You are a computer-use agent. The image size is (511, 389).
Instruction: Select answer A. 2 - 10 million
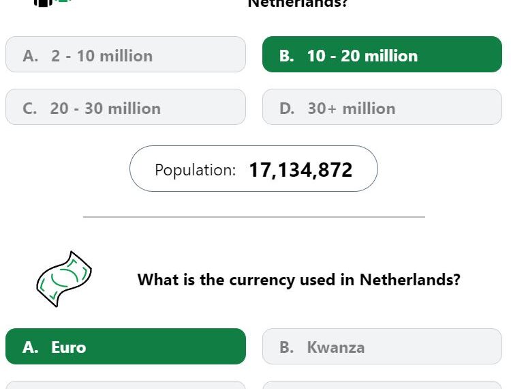pyautogui.click(x=125, y=54)
